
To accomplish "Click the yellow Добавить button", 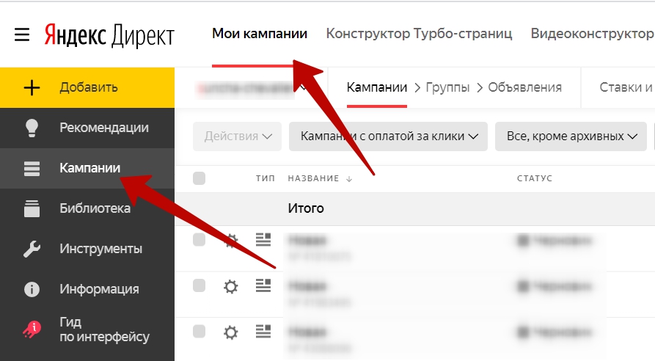I will click(87, 88).
